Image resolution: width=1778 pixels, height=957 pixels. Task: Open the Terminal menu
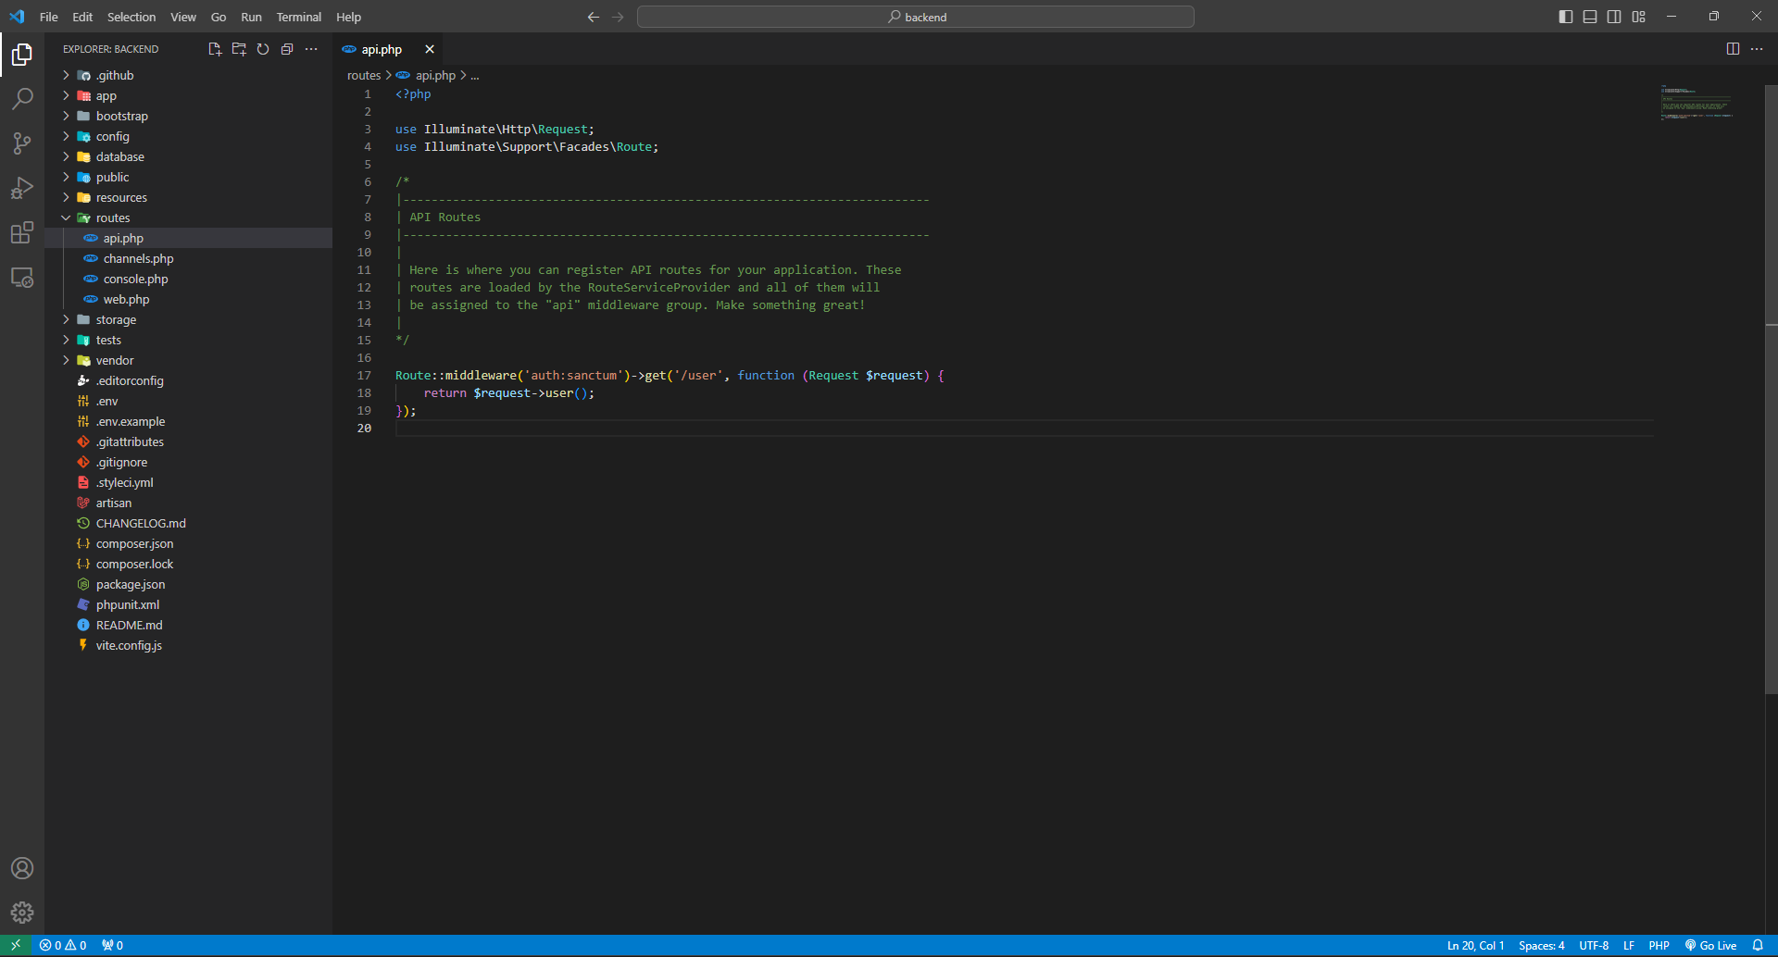click(x=298, y=17)
